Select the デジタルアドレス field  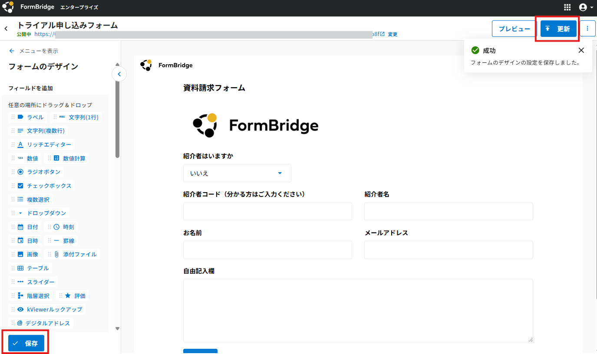click(41, 323)
